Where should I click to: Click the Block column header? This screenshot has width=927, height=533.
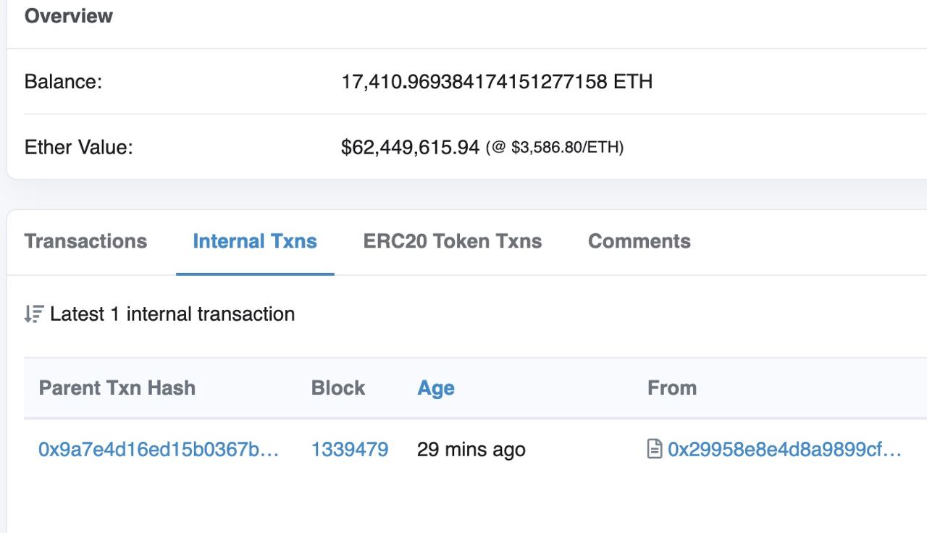click(338, 388)
